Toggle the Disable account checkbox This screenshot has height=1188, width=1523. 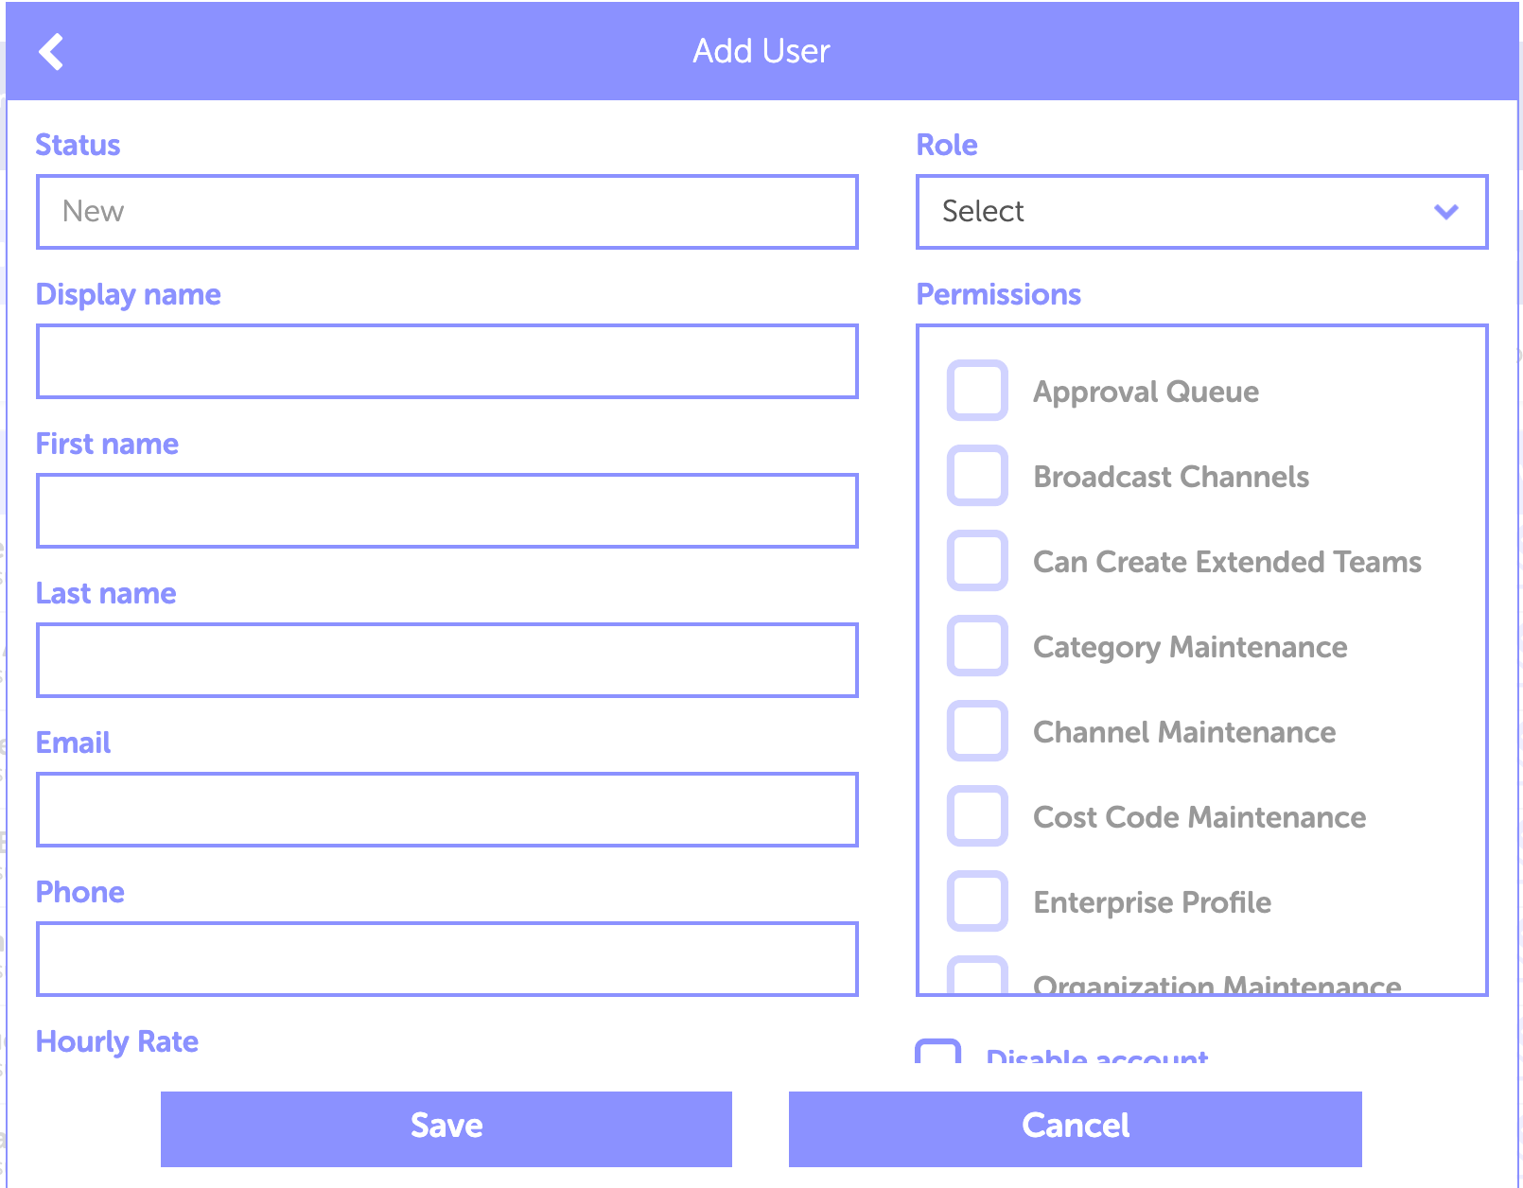pos(937,1052)
